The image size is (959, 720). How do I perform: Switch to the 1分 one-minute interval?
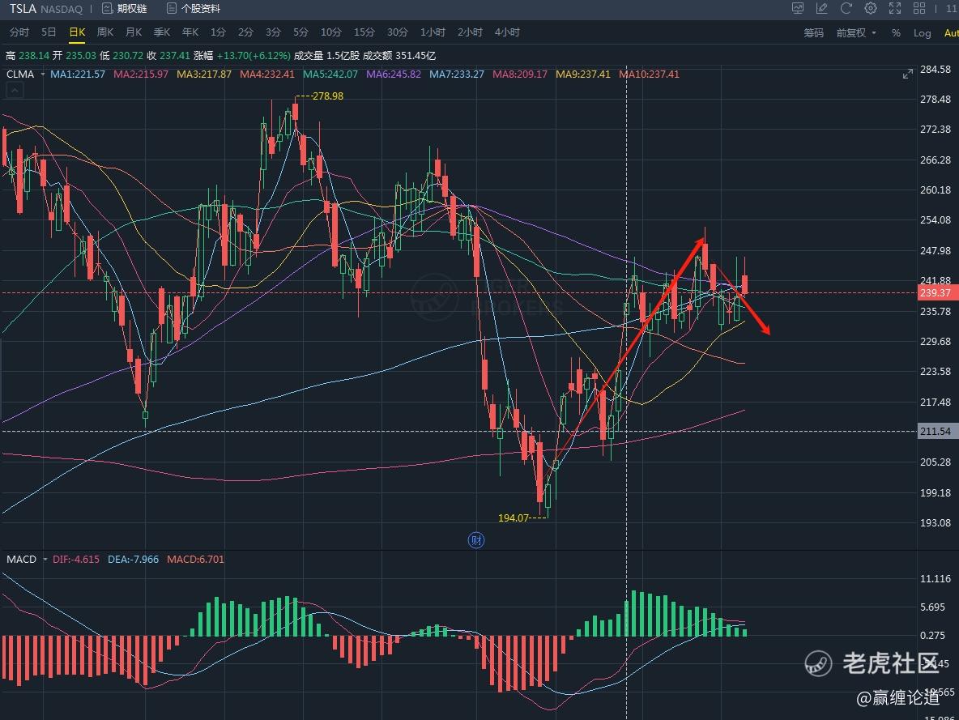click(219, 32)
